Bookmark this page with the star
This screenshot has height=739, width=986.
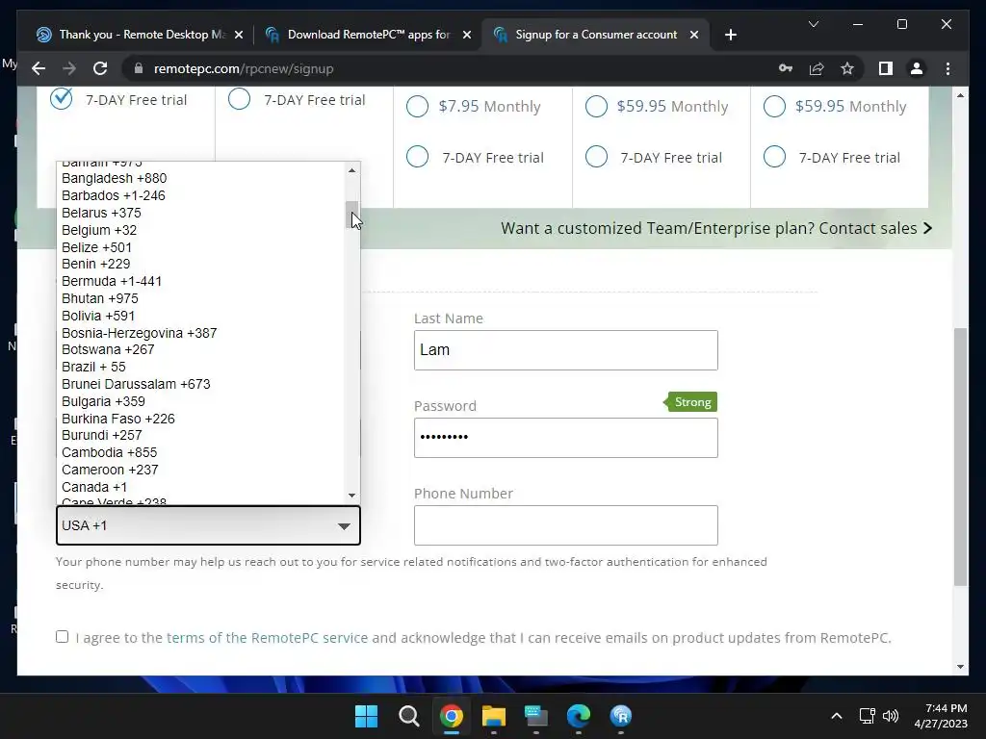[x=847, y=68]
